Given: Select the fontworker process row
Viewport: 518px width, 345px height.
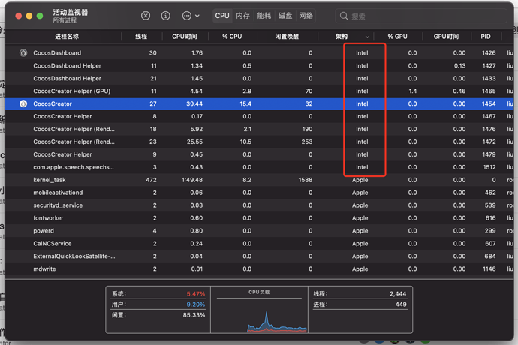Looking at the screenshot, I should coord(259,218).
